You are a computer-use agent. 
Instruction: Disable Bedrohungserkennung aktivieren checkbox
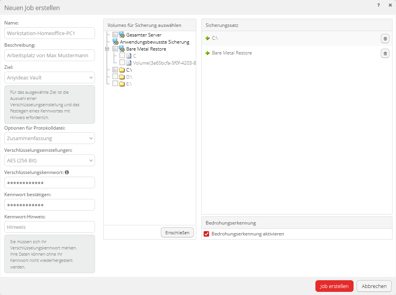click(x=206, y=234)
